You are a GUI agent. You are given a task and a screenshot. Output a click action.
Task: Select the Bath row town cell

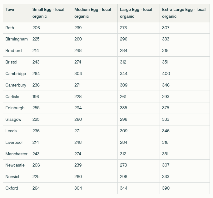click(x=10, y=28)
